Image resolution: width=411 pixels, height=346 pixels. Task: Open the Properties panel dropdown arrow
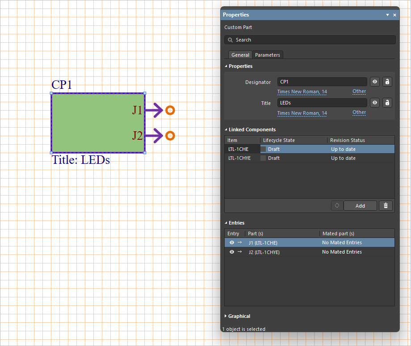[387, 15]
